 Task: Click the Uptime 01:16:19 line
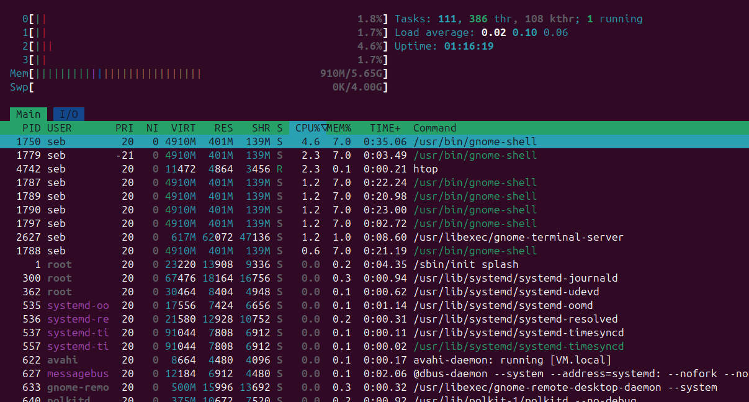(x=444, y=46)
